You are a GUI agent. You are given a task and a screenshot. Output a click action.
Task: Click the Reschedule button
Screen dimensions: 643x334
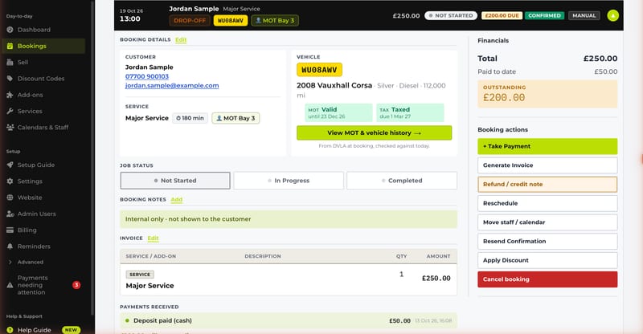click(x=547, y=203)
